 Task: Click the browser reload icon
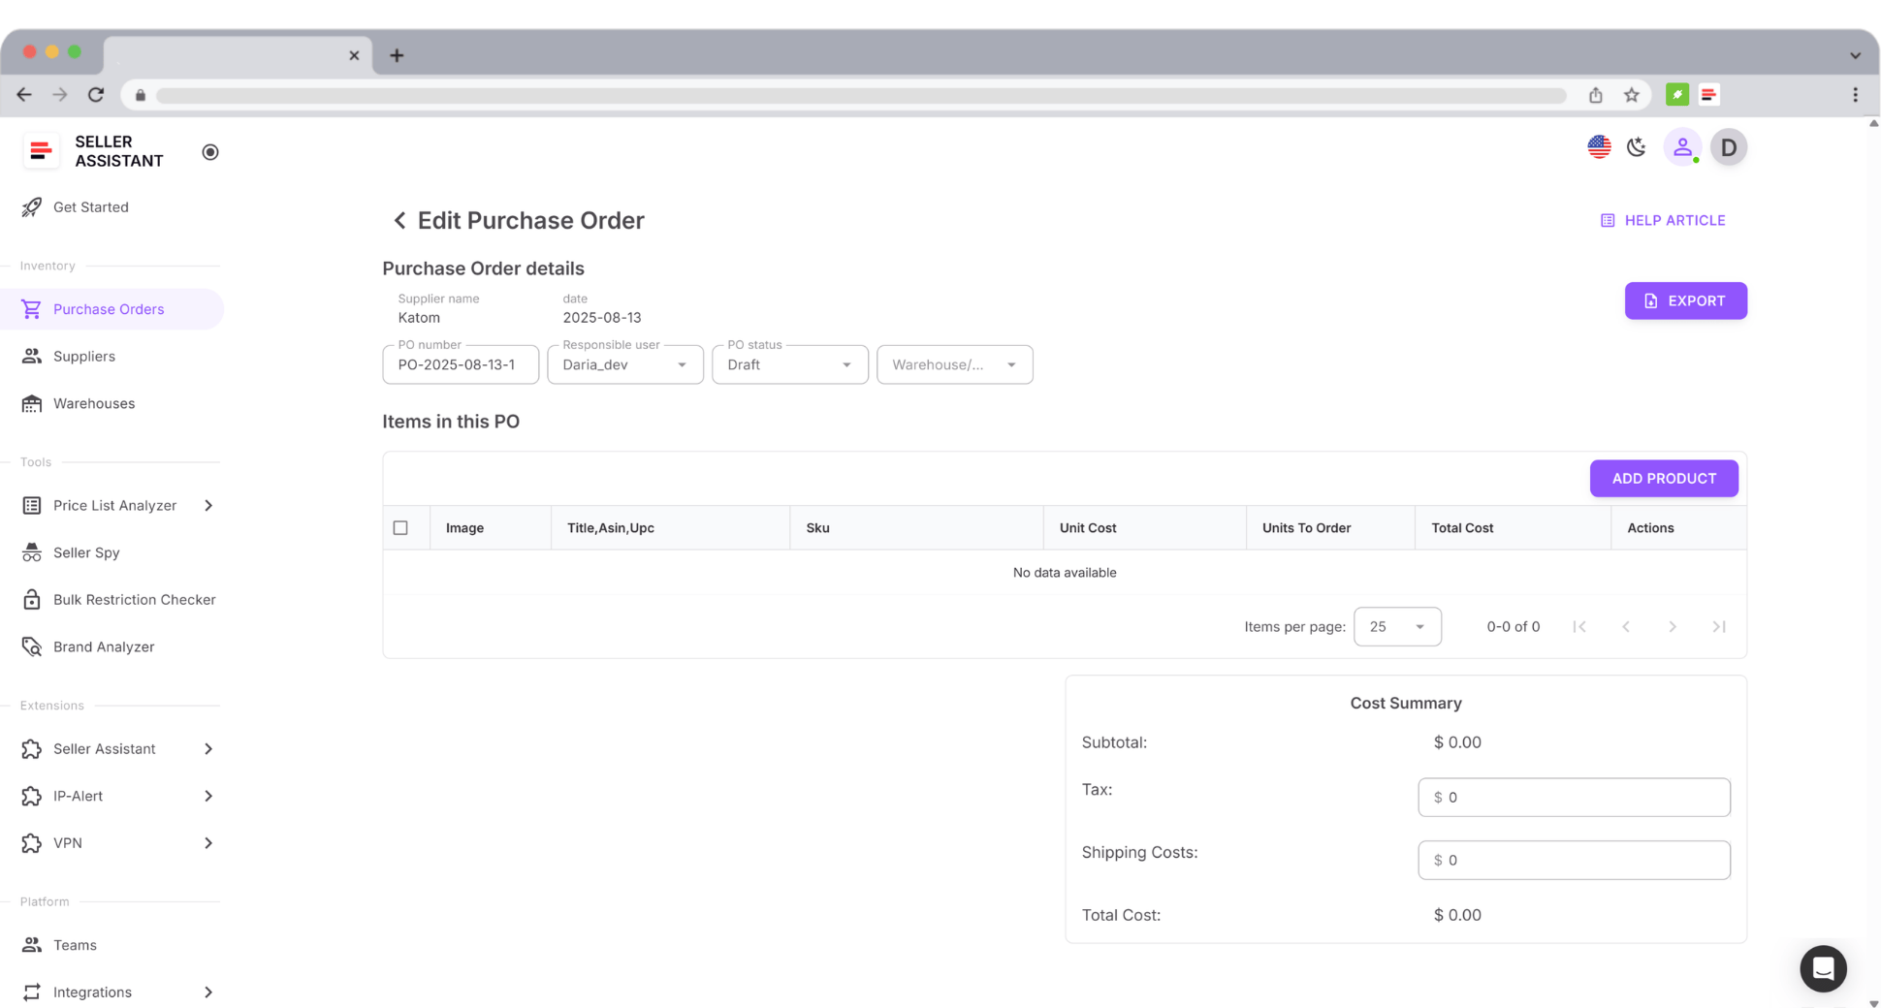click(x=96, y=95)
